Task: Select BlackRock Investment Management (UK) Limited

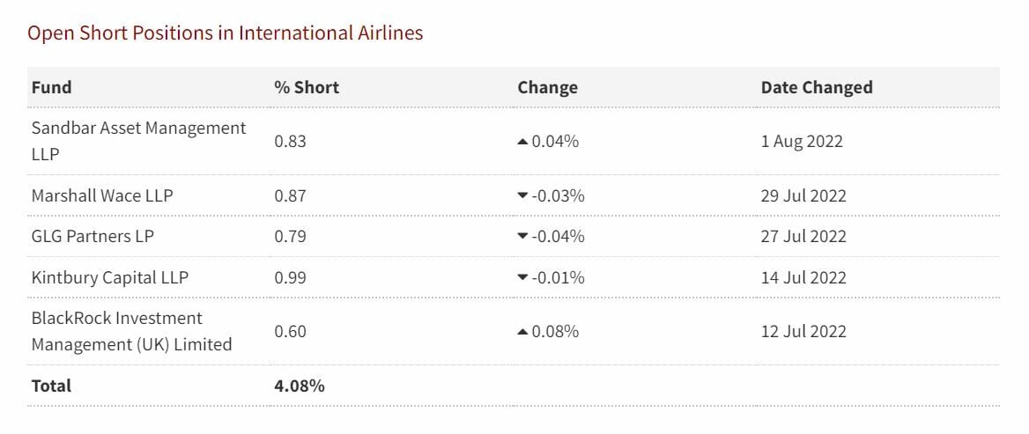Action: (x=131, y=331)
